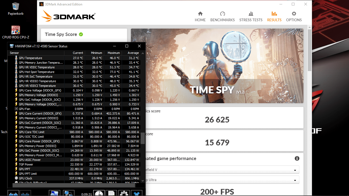349x196 pixels.
Task: Switch to the BENCHMARKS tab
Action: [x=222, y=17]
